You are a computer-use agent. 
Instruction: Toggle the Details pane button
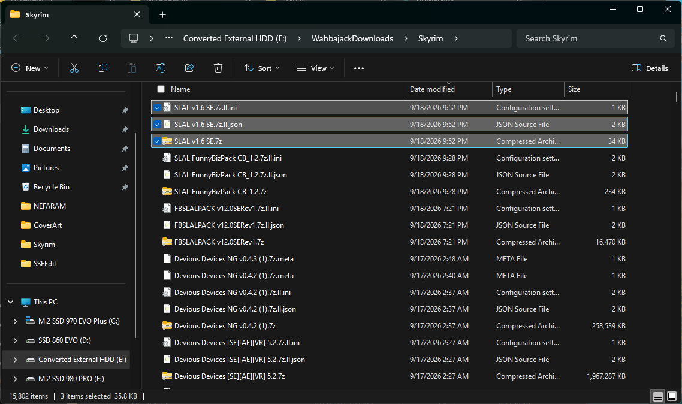pyautogui.click(x=650, y=68)
